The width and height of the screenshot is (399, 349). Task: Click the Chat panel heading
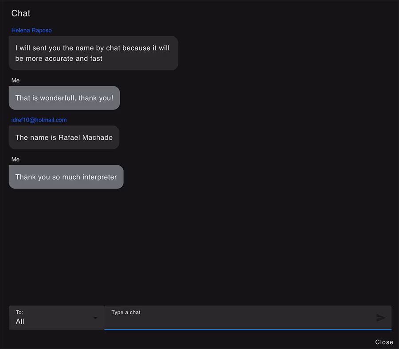pyautogui.click(x=20, y=13)
